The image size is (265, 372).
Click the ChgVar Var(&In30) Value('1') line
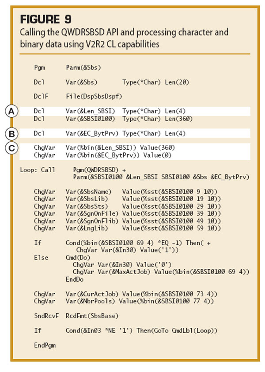pyautogui.click(x=127, y=250)
